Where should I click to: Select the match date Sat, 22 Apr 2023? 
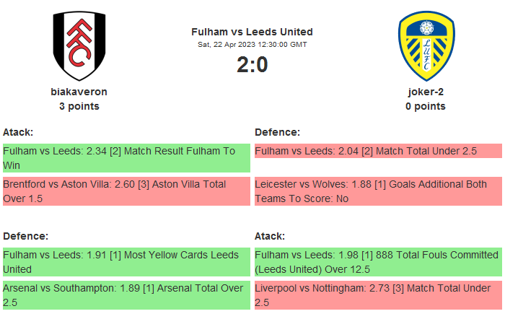(x=252, y=44)
